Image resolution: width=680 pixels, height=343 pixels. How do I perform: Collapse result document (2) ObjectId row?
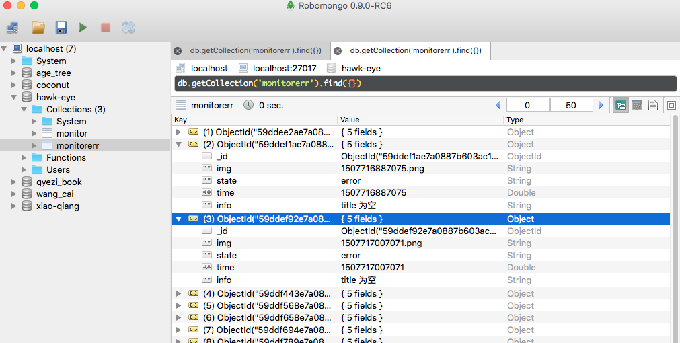179,145
